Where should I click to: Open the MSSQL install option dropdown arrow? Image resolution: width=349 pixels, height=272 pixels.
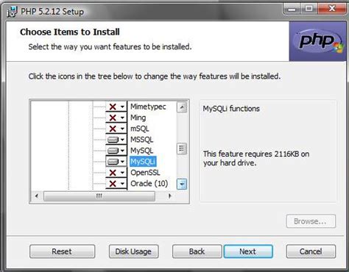point(122,140)
